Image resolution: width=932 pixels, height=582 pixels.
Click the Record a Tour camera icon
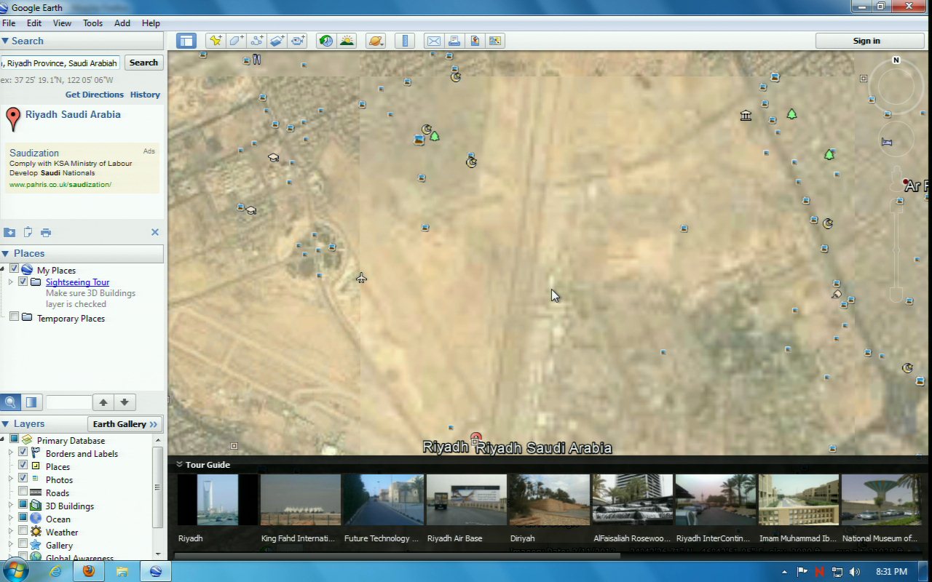click(x=298, y=41)
